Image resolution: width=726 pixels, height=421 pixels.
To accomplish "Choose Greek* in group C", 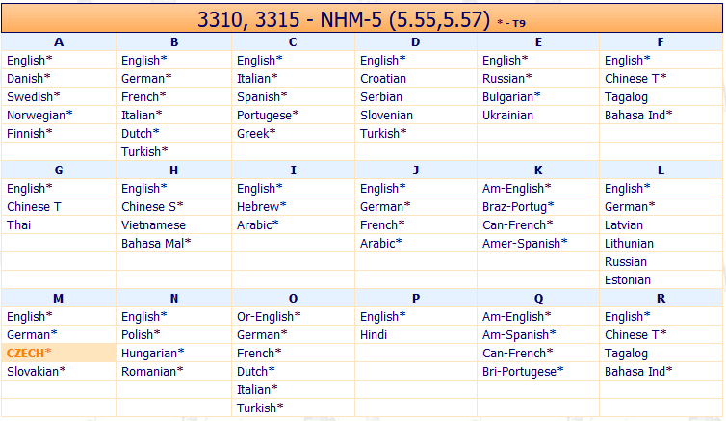I will pyautogui.click(x=256, y=133).
